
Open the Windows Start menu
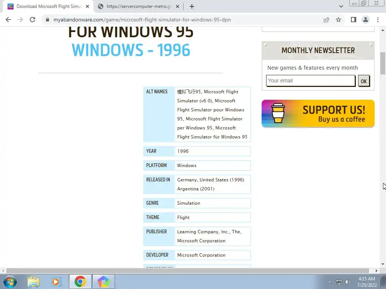pos(10,281)
